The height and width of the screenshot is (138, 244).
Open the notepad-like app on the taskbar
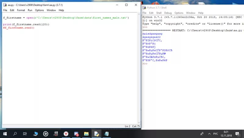106,134
